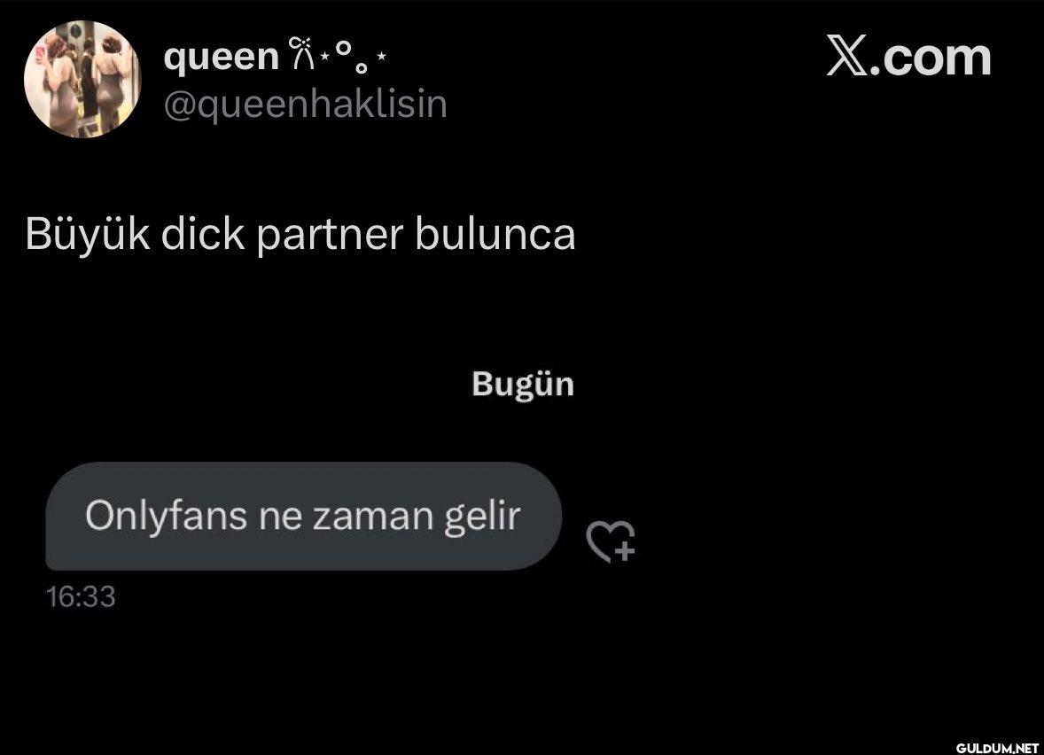Screen dimensions: 1044x755
Task: Select the "Onlyfans ne zaman gelir" message bubble
Action: [x=304, y=516]
